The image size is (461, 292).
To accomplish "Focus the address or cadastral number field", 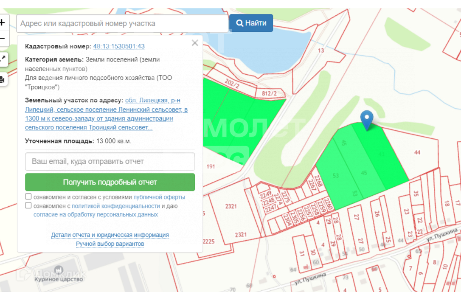I will pyautogui.click(x=122, y=23).
